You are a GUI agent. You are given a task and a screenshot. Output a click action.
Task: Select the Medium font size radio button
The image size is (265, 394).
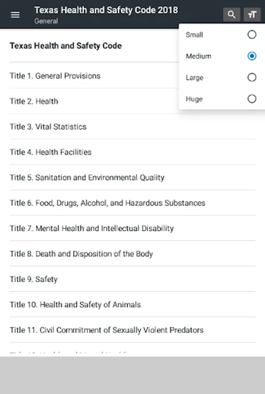point(251,56)
